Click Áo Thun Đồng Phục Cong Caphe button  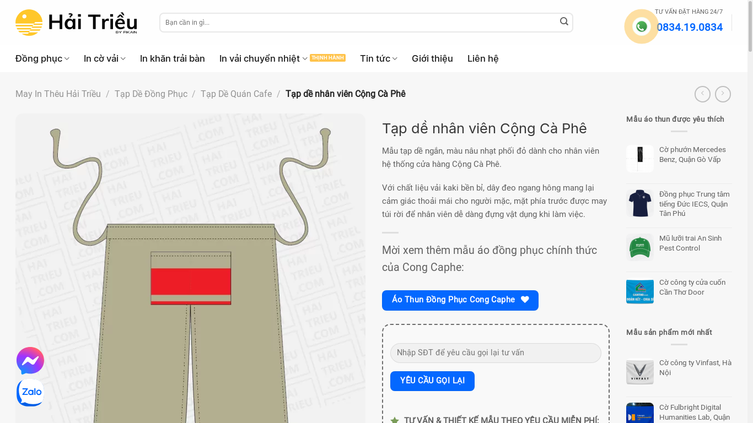(x=460, y=300)
